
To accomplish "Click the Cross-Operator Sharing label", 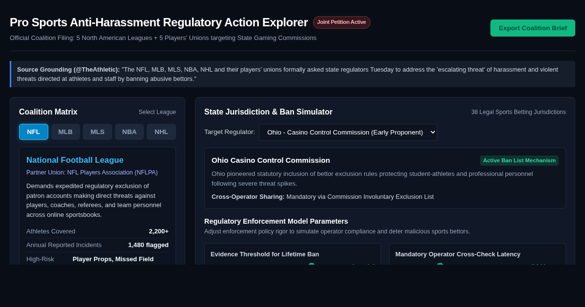I will (248, 196).
